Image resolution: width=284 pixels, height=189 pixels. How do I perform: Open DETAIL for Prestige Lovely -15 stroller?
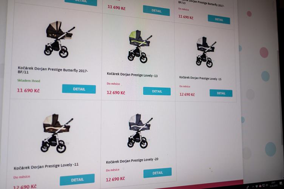point(221,93)
